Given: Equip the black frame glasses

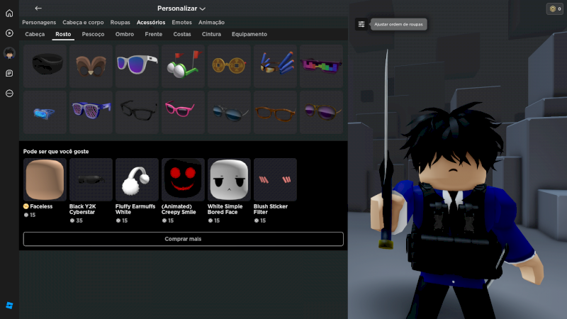Looking at the screenshot, I should 137,113.
